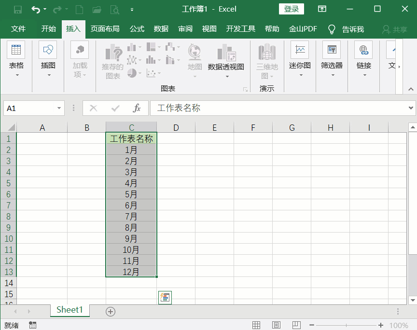Expand the formula bar
The width and height of the screenshot is (417, 330).
click(x=411, y=109)
